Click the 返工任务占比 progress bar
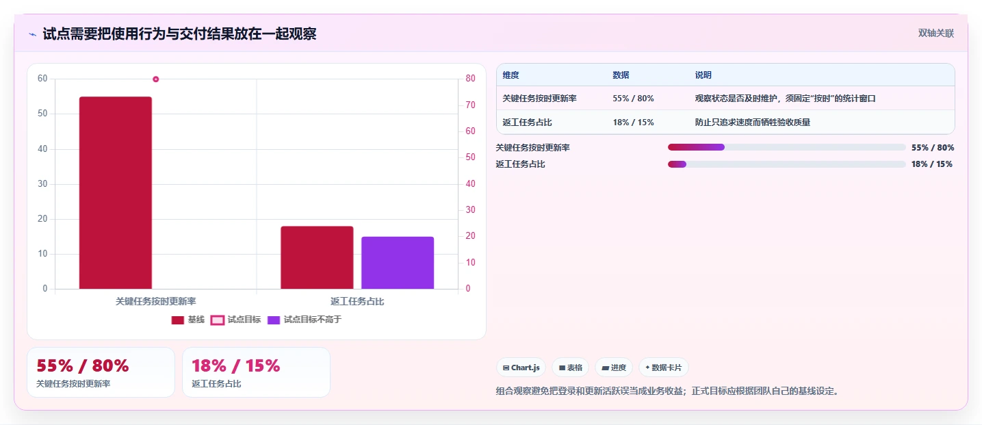Viewport: 982px width, 425px height. click(787, 164)
